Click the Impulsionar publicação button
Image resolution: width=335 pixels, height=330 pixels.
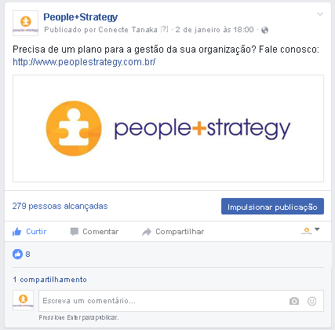(272, 207)
